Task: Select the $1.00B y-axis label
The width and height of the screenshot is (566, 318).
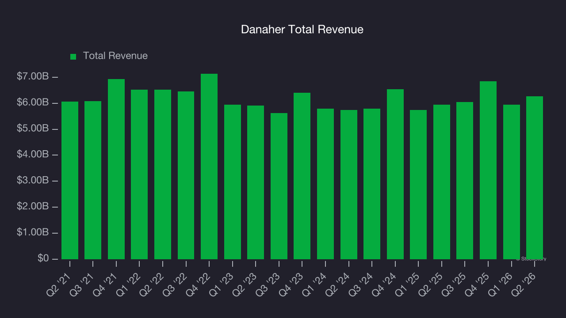Action: (32, 232)
